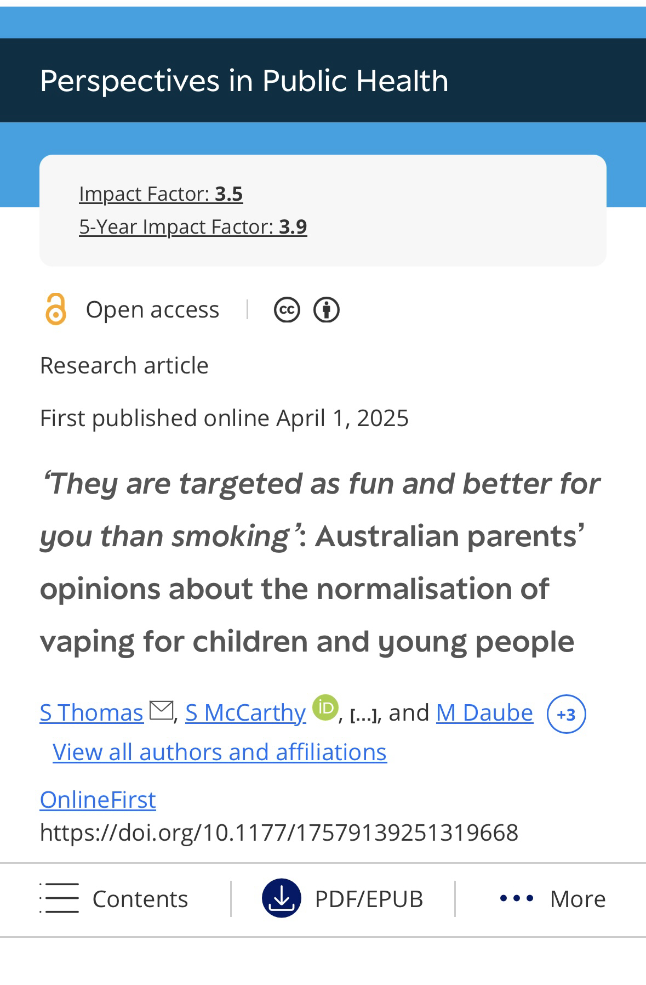The image size is (646, 985).
Task: Click the Perspectives in Public Health journal title
Action: pyautogui.click(x=244, y=81)
